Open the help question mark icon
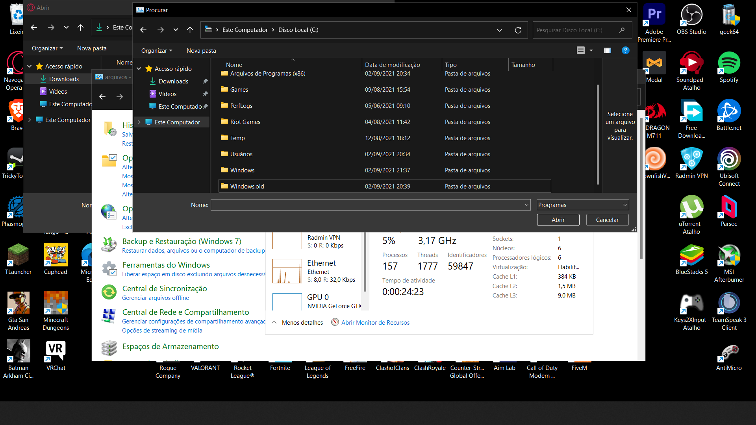 (625, 50)
